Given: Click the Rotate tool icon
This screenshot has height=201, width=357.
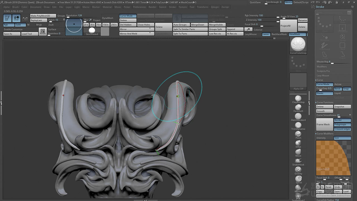Looking at the screenshot, I should click(x=42, y=31).
